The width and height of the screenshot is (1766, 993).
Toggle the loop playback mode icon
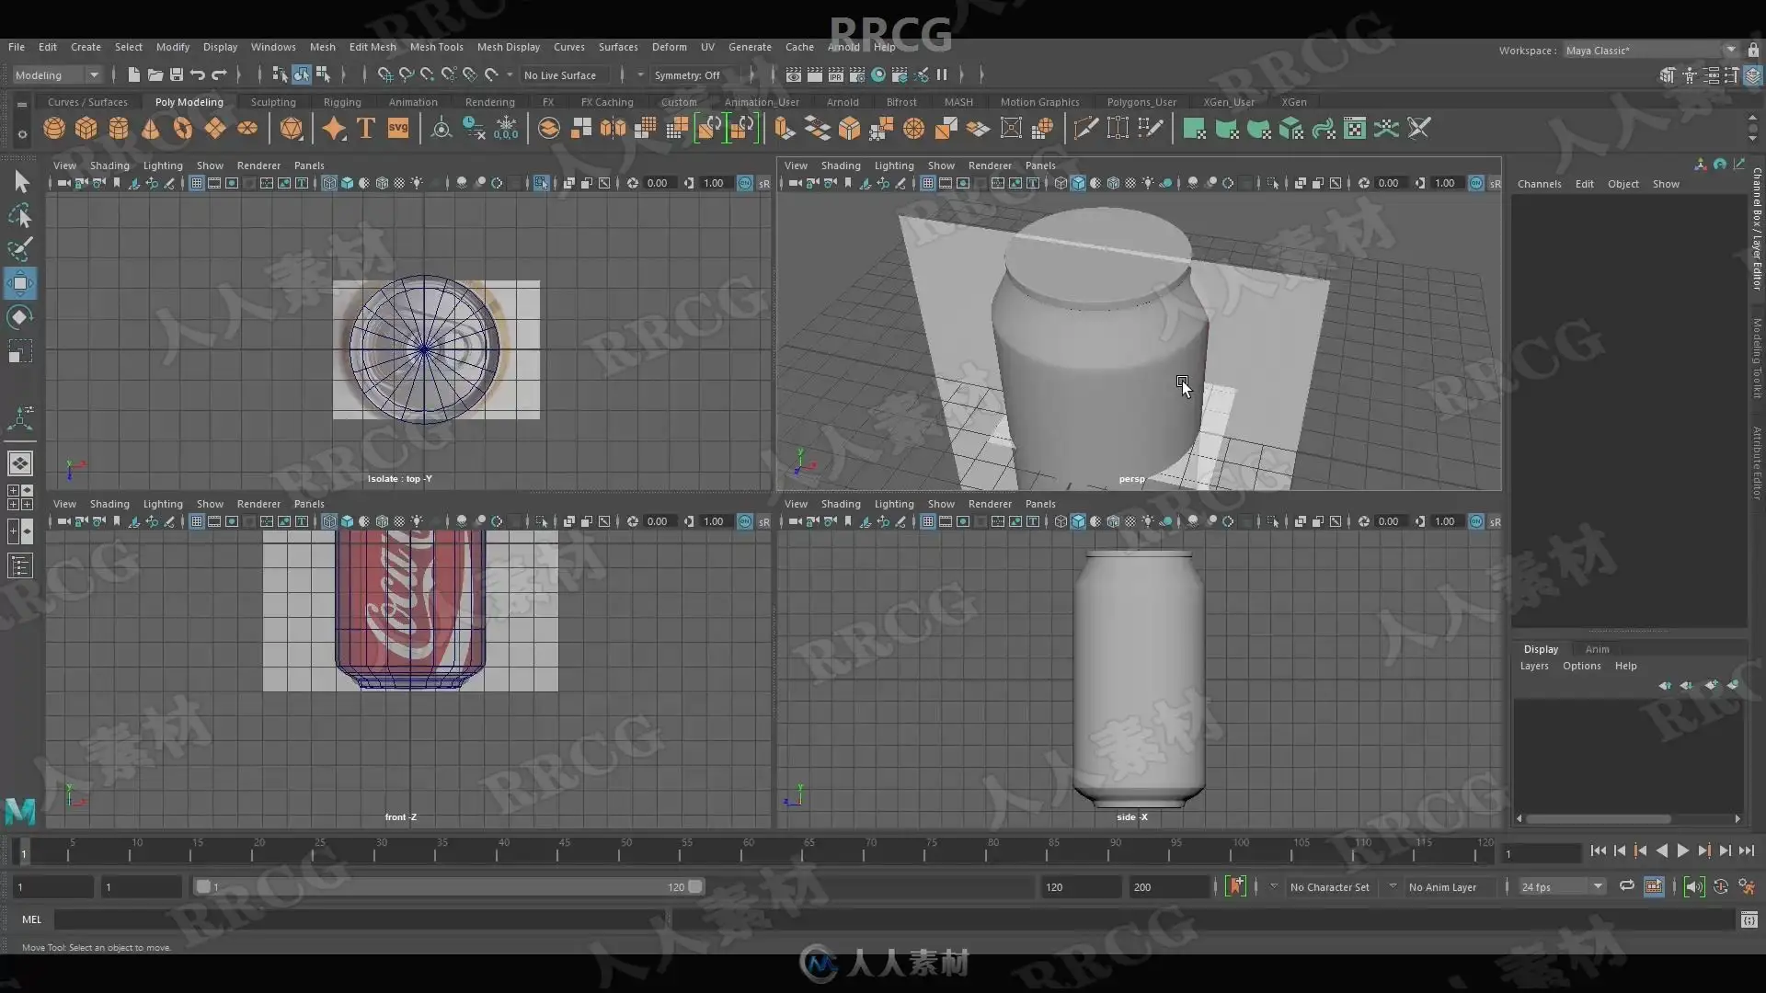tap(1627, 886)
